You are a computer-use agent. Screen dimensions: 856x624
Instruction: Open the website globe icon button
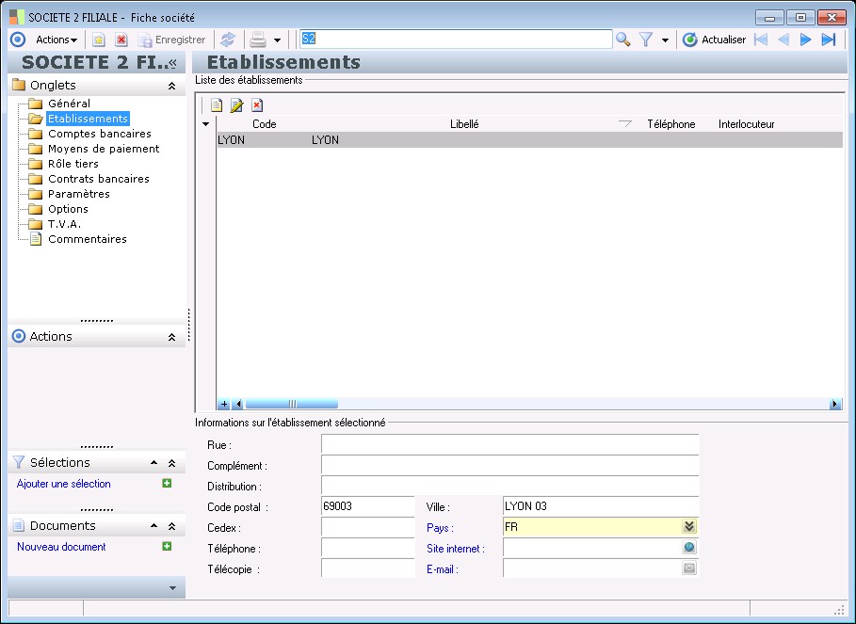point(689,548)
